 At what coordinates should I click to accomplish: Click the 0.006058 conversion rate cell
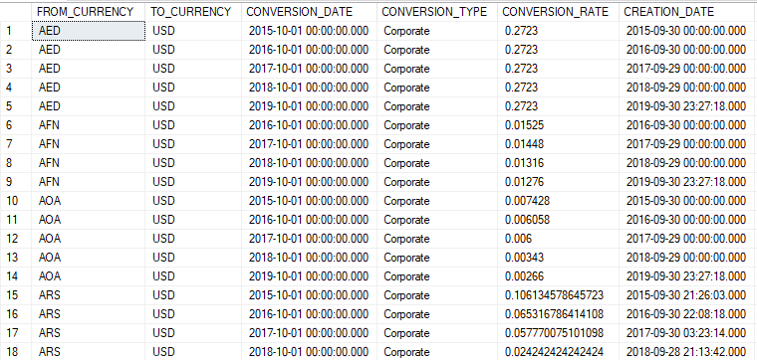point(559,220)
